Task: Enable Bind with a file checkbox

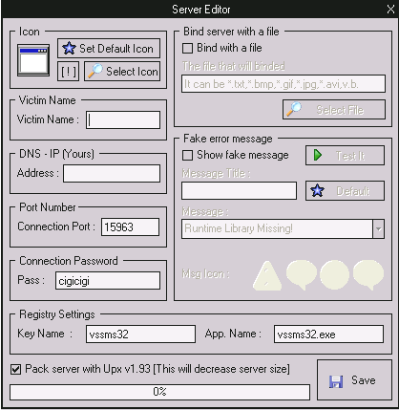Action: tap(187, 49)
